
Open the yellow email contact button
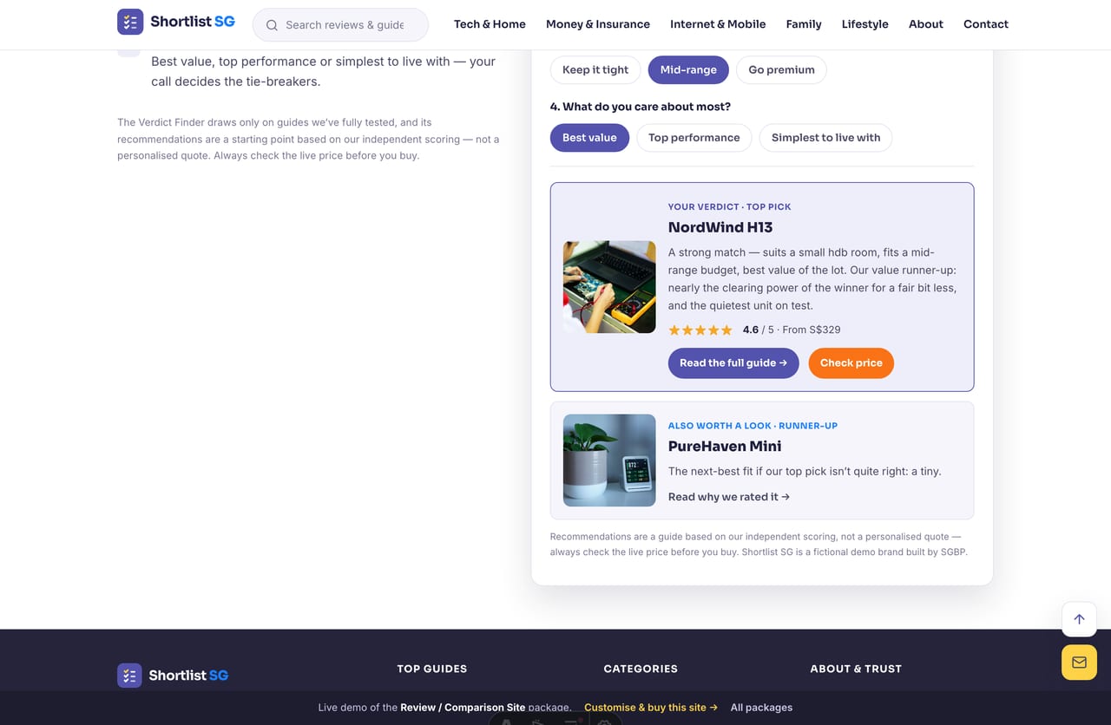pyautogui.click(x=1079, y=663)
